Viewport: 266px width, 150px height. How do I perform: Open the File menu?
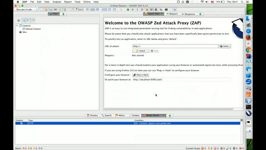coord(32,2)
